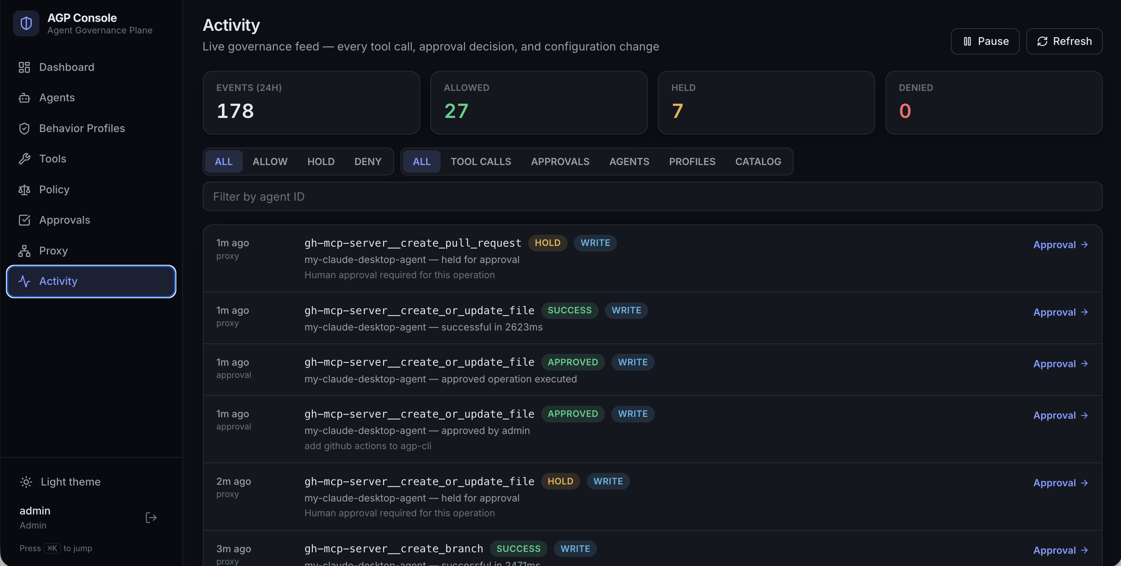Select the ALL decision filter

click(224, 162)
